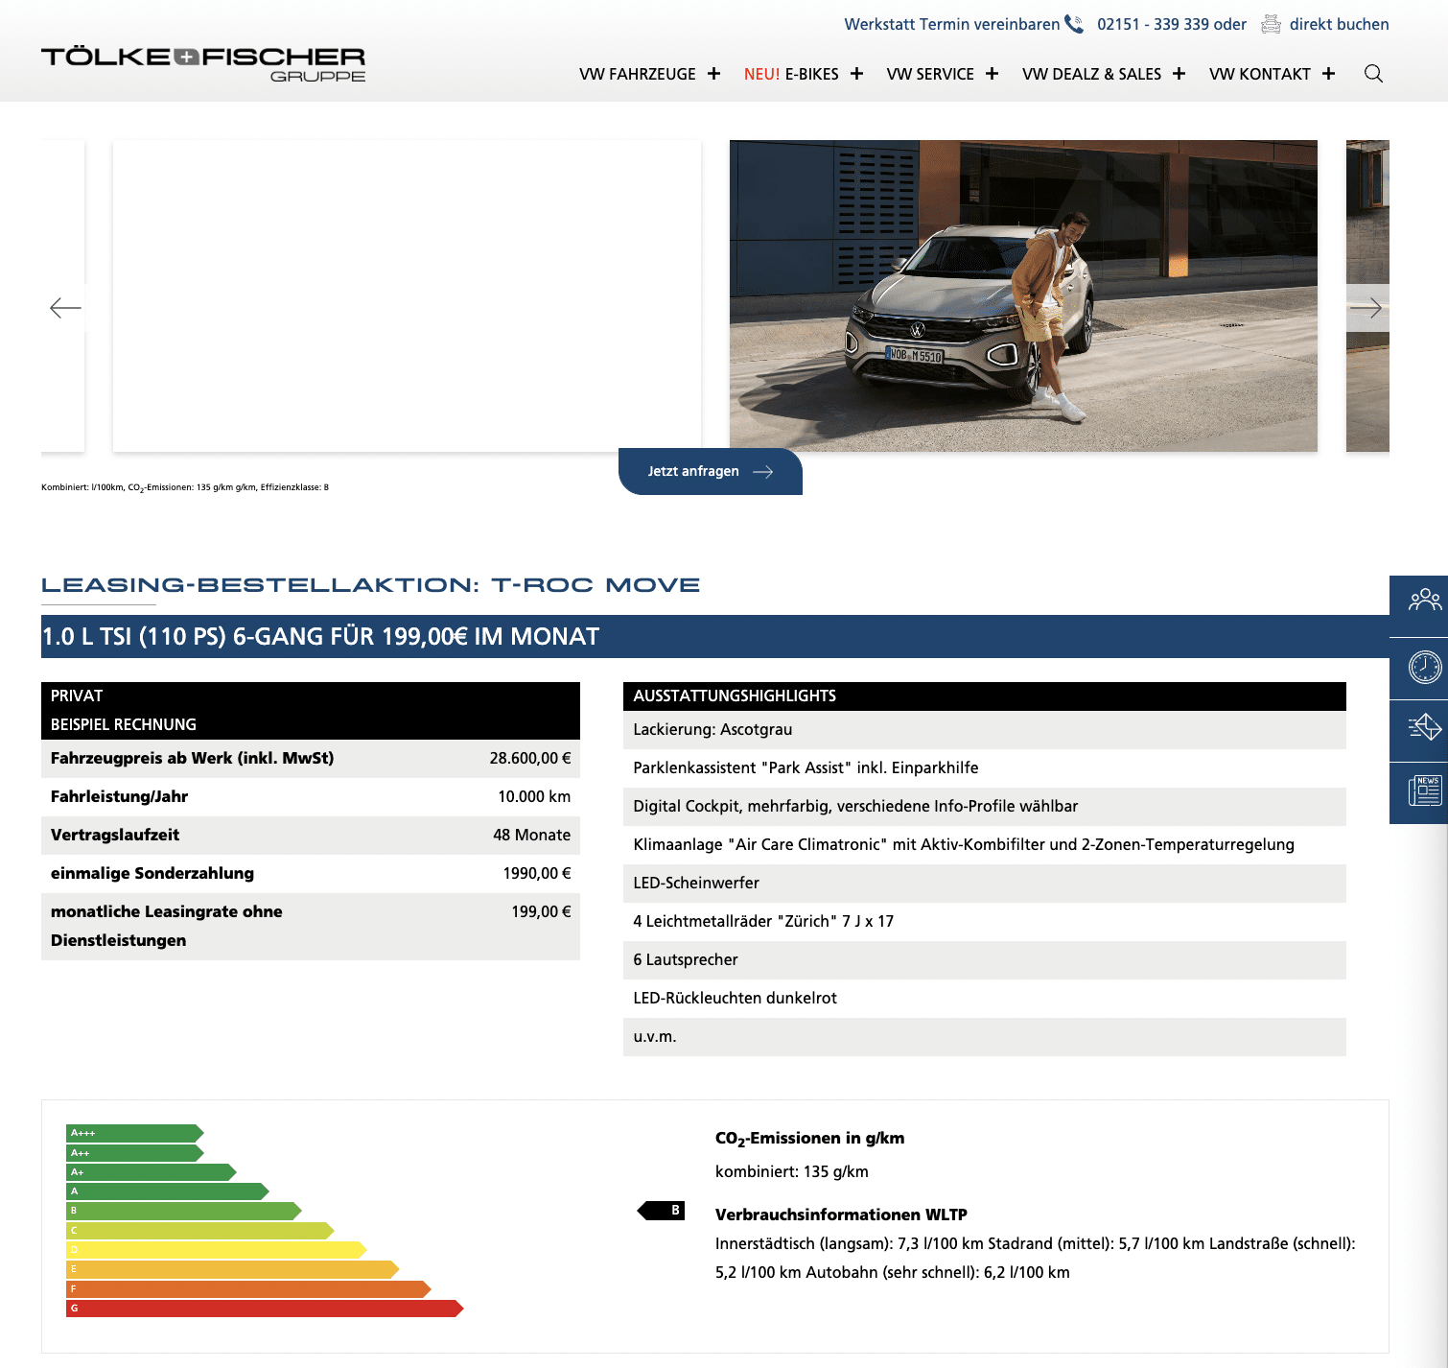The width and height of the screenshot is (1448, 1368).
Task: Click the u.v.m. row
Action: [985, 1037]
